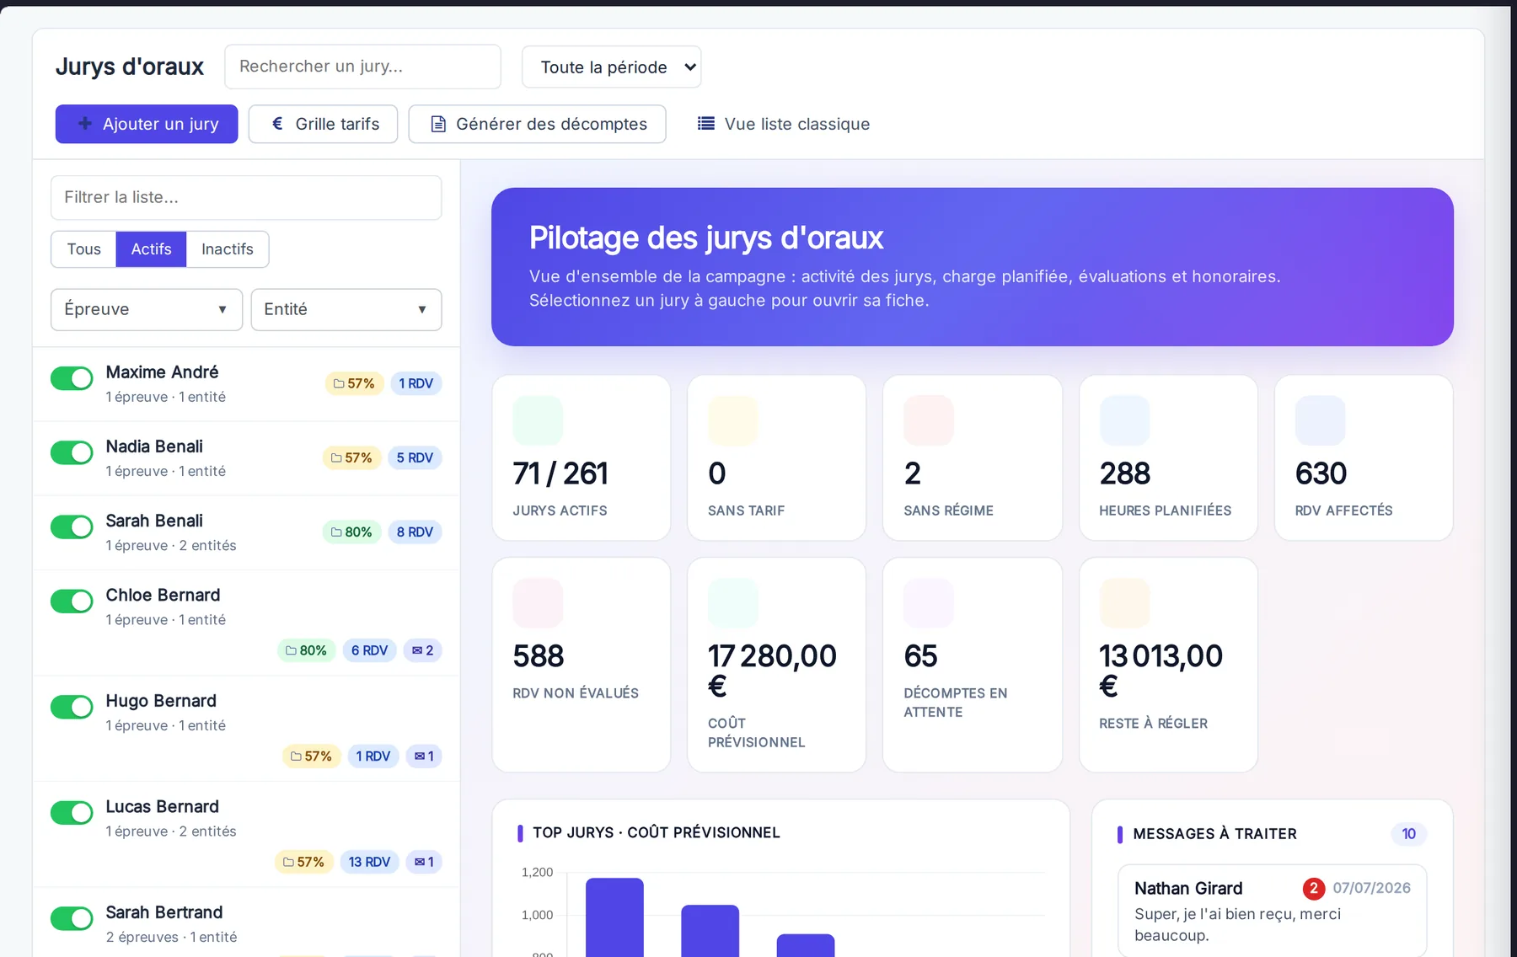Toggle Sarah Benali's active switch

pos(72,527)
